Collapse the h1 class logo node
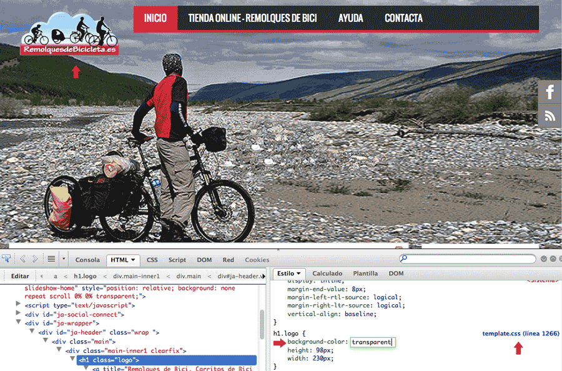The height and width of the screenshot is (371, 562). click(x=72, y=359)
